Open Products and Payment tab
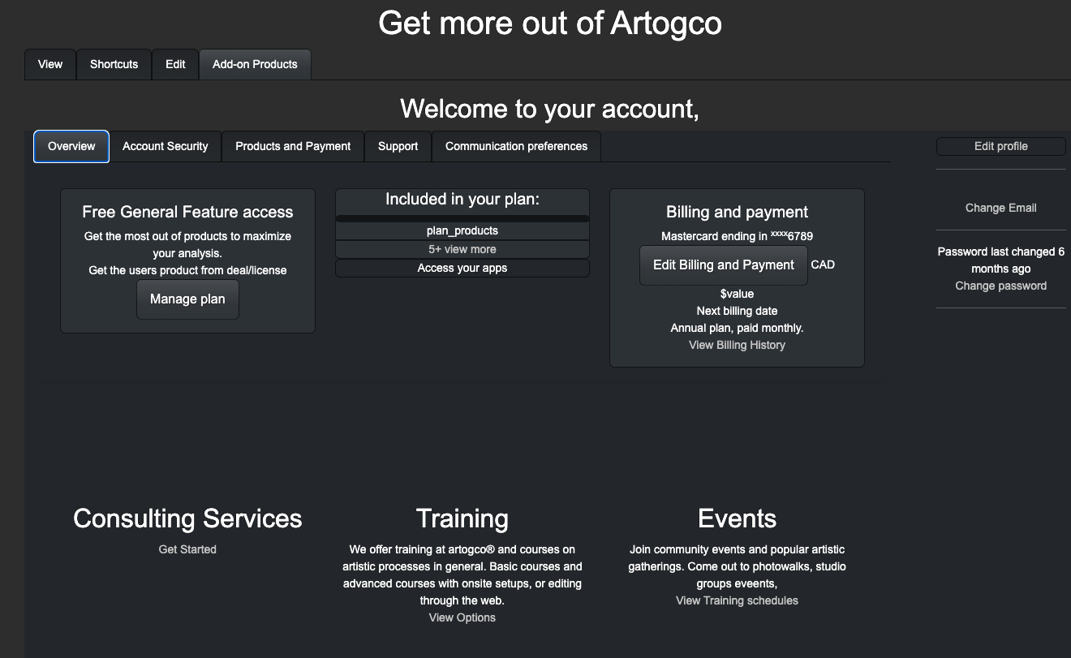The height and width of the screenshot is (658, 1071). 293,146
